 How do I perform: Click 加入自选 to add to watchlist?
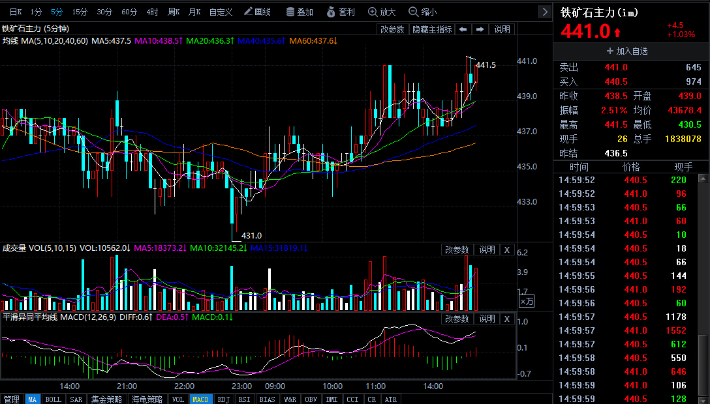[628, 51]
